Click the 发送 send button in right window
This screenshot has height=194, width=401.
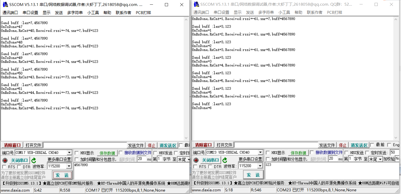click(253, 175)
